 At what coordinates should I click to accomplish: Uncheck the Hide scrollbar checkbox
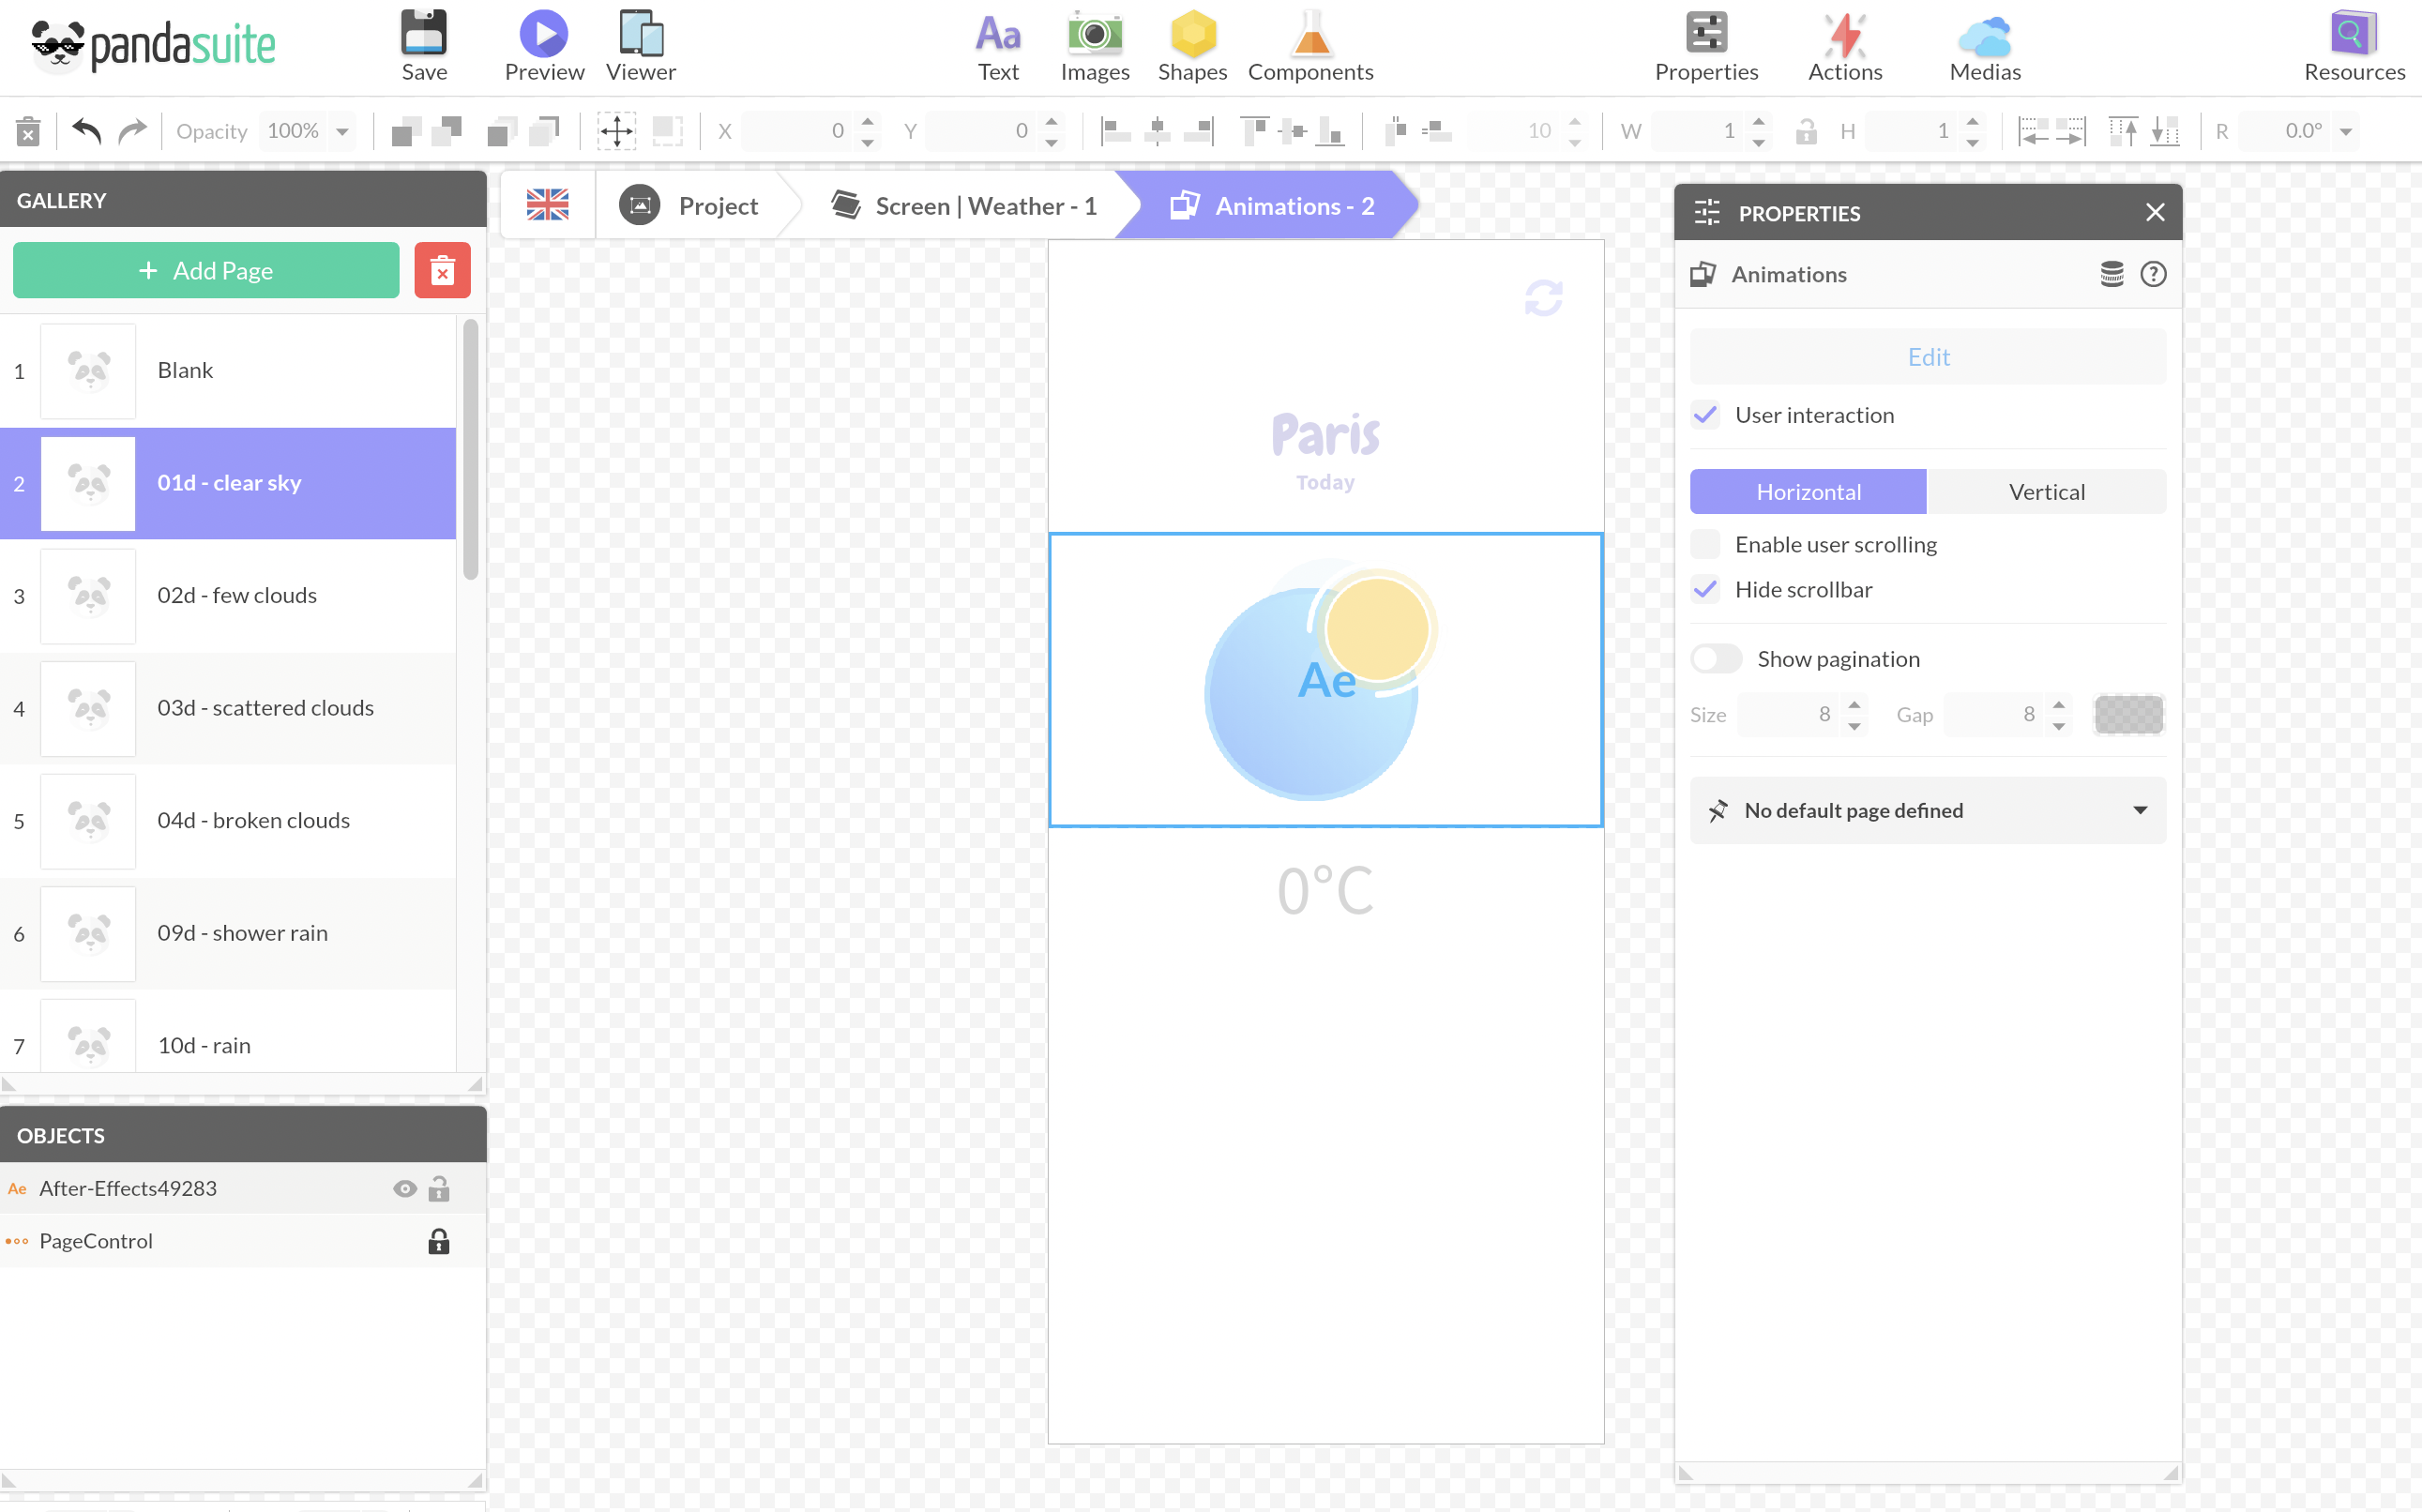[1705, 590]
